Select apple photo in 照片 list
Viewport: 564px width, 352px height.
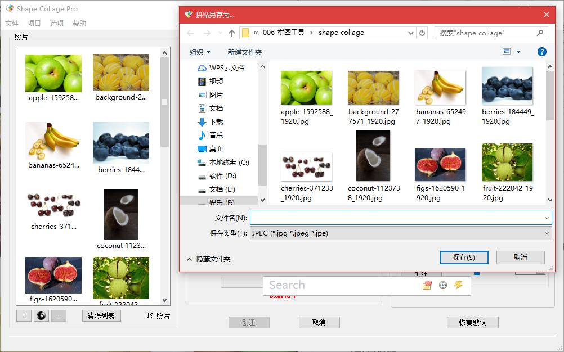click(x=53, y=78)
